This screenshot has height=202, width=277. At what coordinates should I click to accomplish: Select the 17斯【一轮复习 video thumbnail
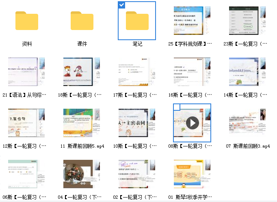tap(137, 72)
